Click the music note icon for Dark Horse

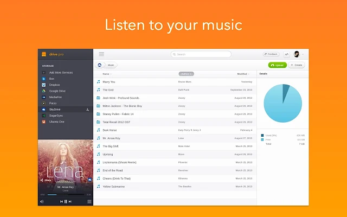click(99, 130)
